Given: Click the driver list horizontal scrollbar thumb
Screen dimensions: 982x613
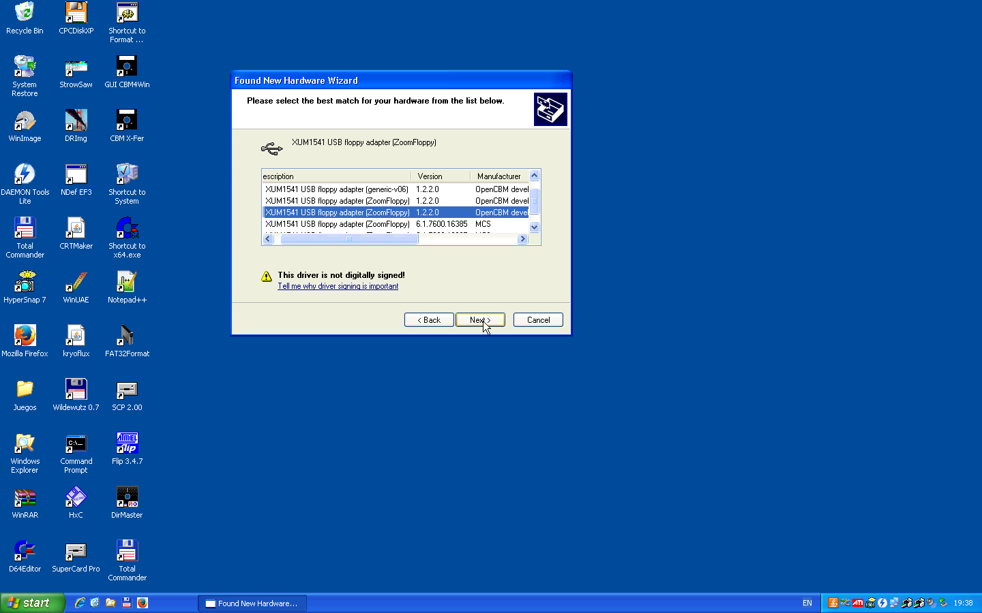Looking at the screenshot, I should click(349, 239).
